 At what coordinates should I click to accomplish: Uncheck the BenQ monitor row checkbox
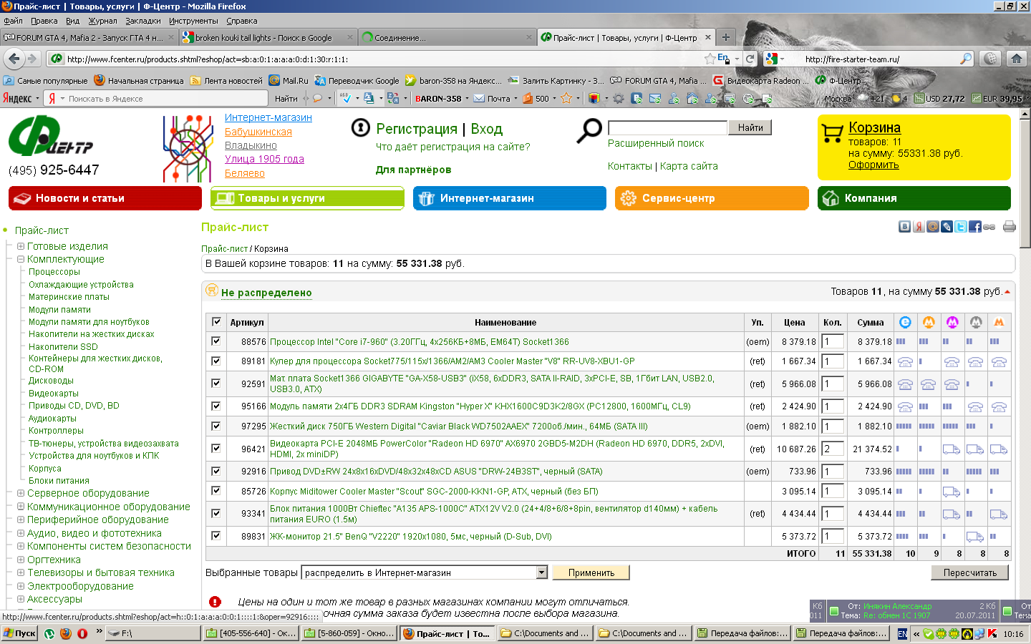click(216, 536)
